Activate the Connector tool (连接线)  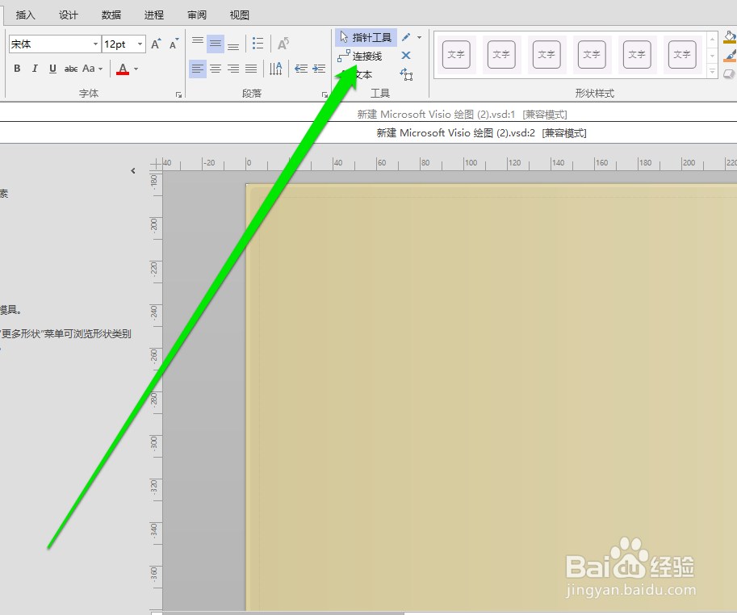click(360, 56)
